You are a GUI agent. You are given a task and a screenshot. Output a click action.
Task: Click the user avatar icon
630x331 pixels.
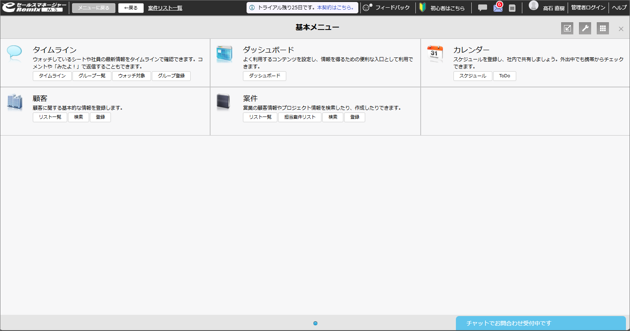pos(534,6)
